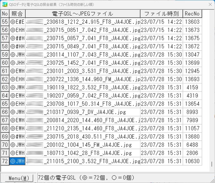Viewport: 215px width, 183px height.
Task: Click file _230101_2003_3.531_FT8_JA4JOE.jpg
Action: 83,71
